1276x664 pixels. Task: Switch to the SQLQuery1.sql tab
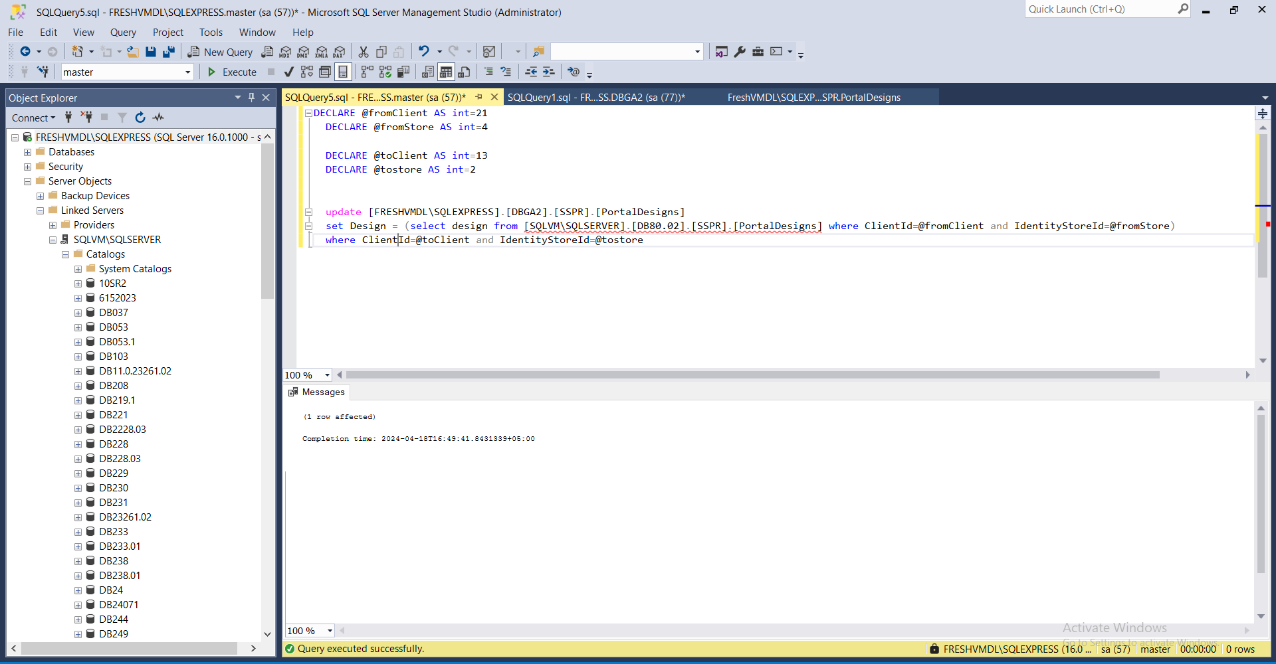[x=595, y=97]
